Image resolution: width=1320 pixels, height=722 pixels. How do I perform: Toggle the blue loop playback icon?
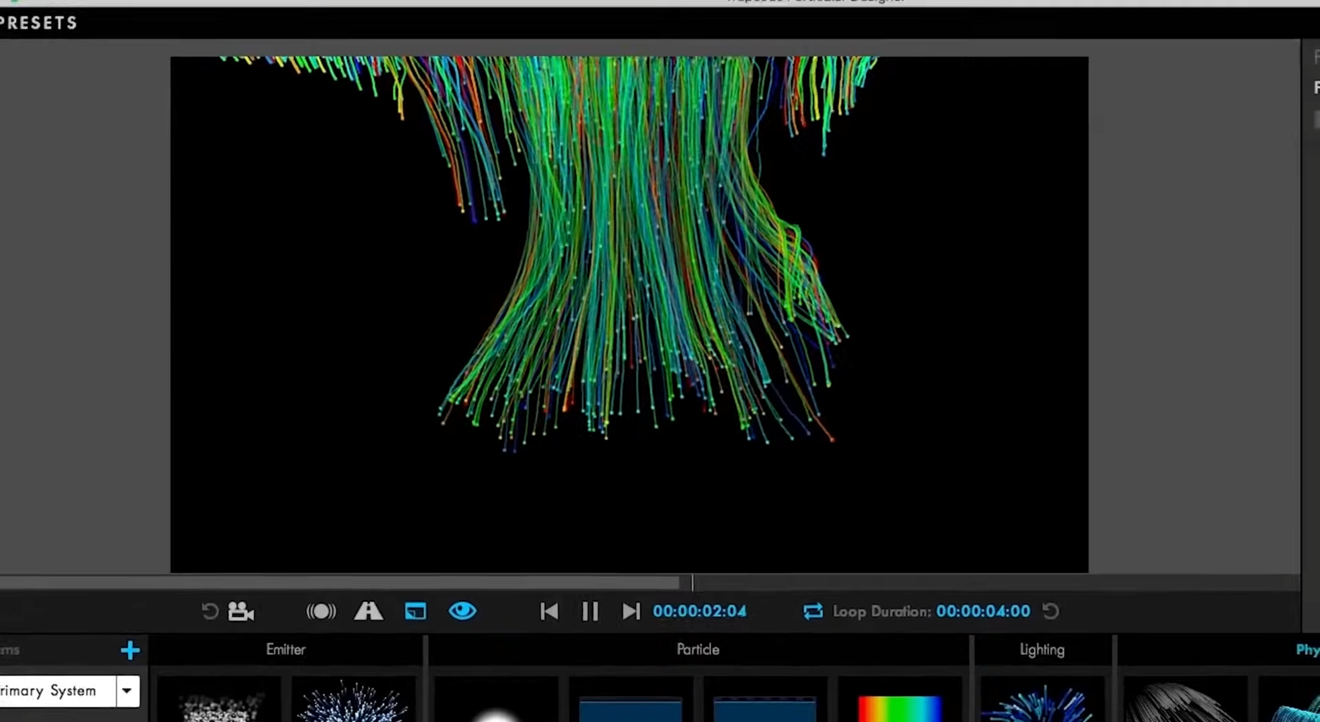coord(813,611)
